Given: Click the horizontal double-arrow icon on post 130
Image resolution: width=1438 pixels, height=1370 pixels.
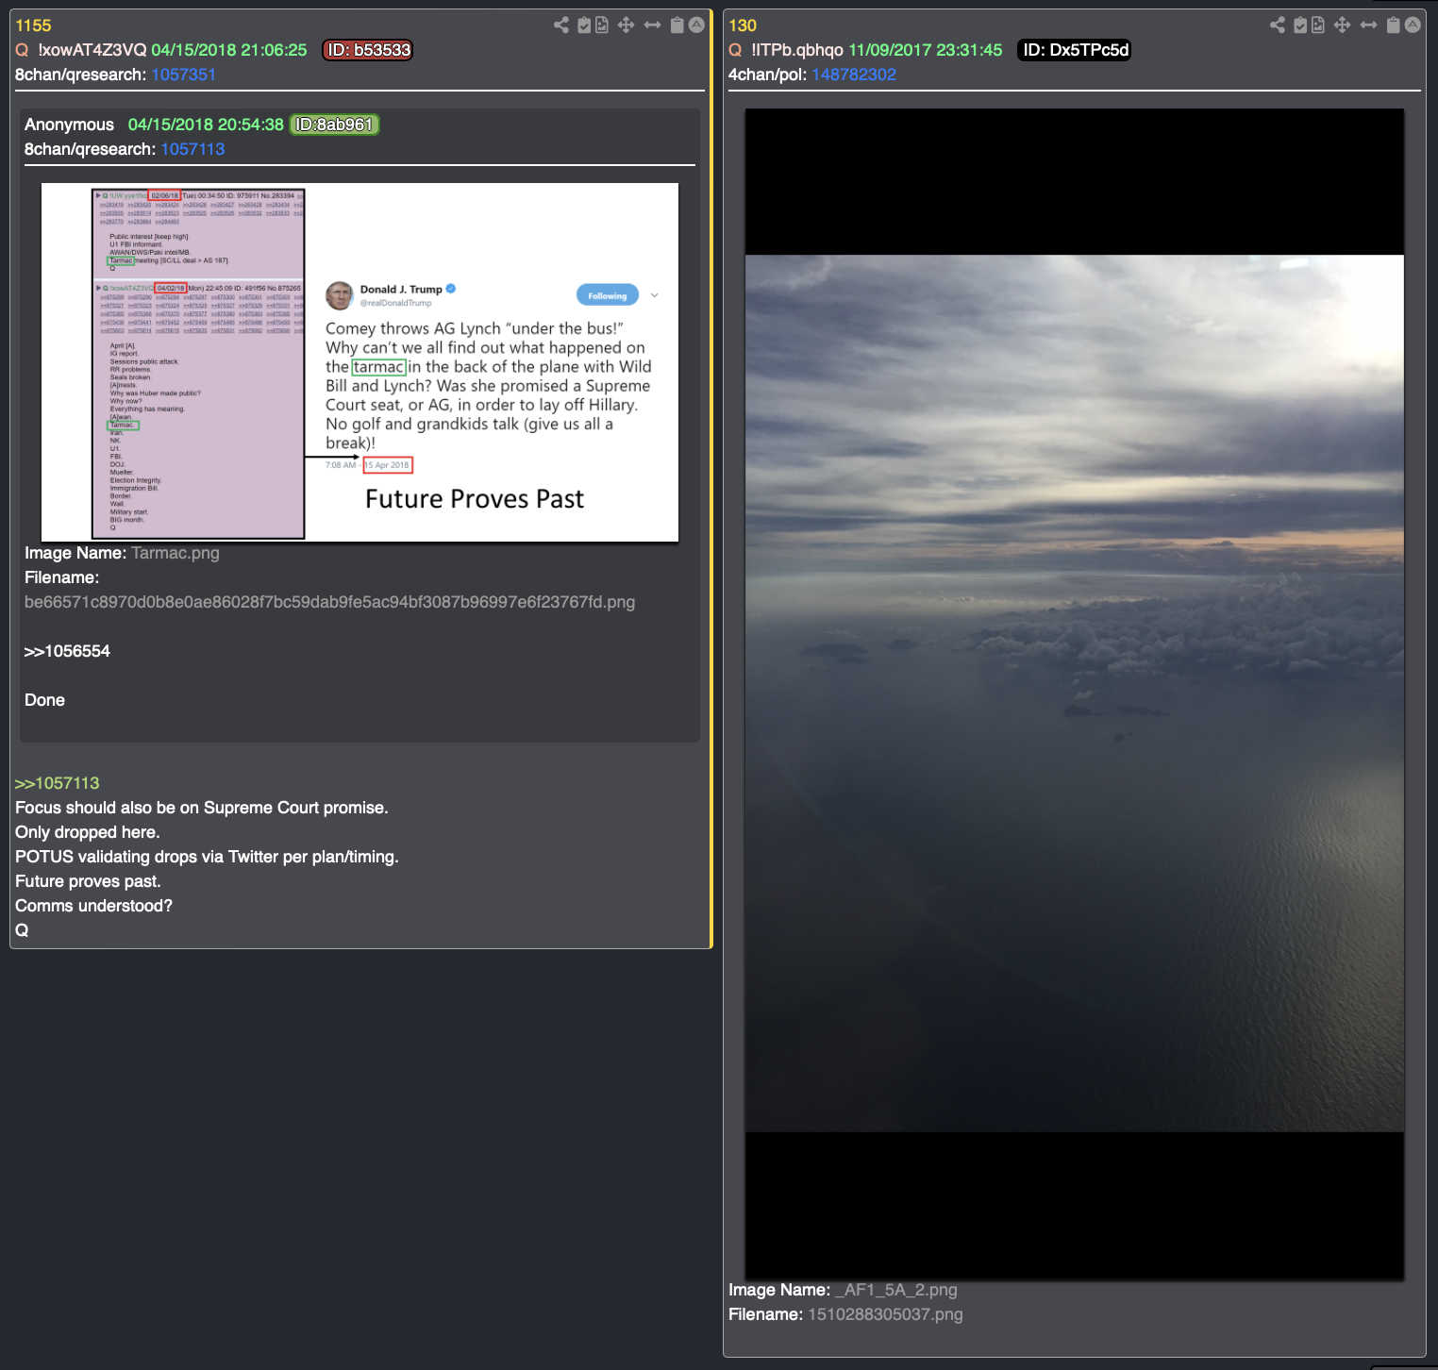Looking at the screenshot, I should coord(1368,25).
